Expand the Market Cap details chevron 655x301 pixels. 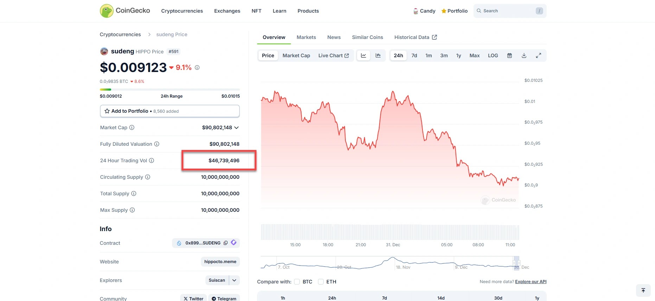point(236,127)
